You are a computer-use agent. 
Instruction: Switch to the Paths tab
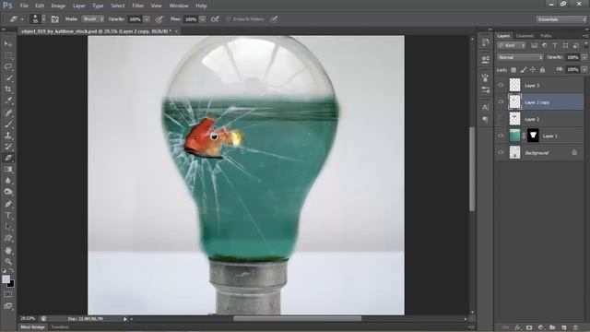coord(546,36)
